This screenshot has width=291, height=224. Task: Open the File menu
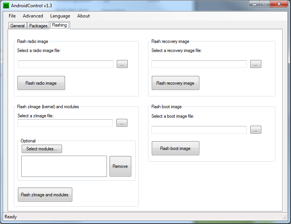(x=12, y=16)
